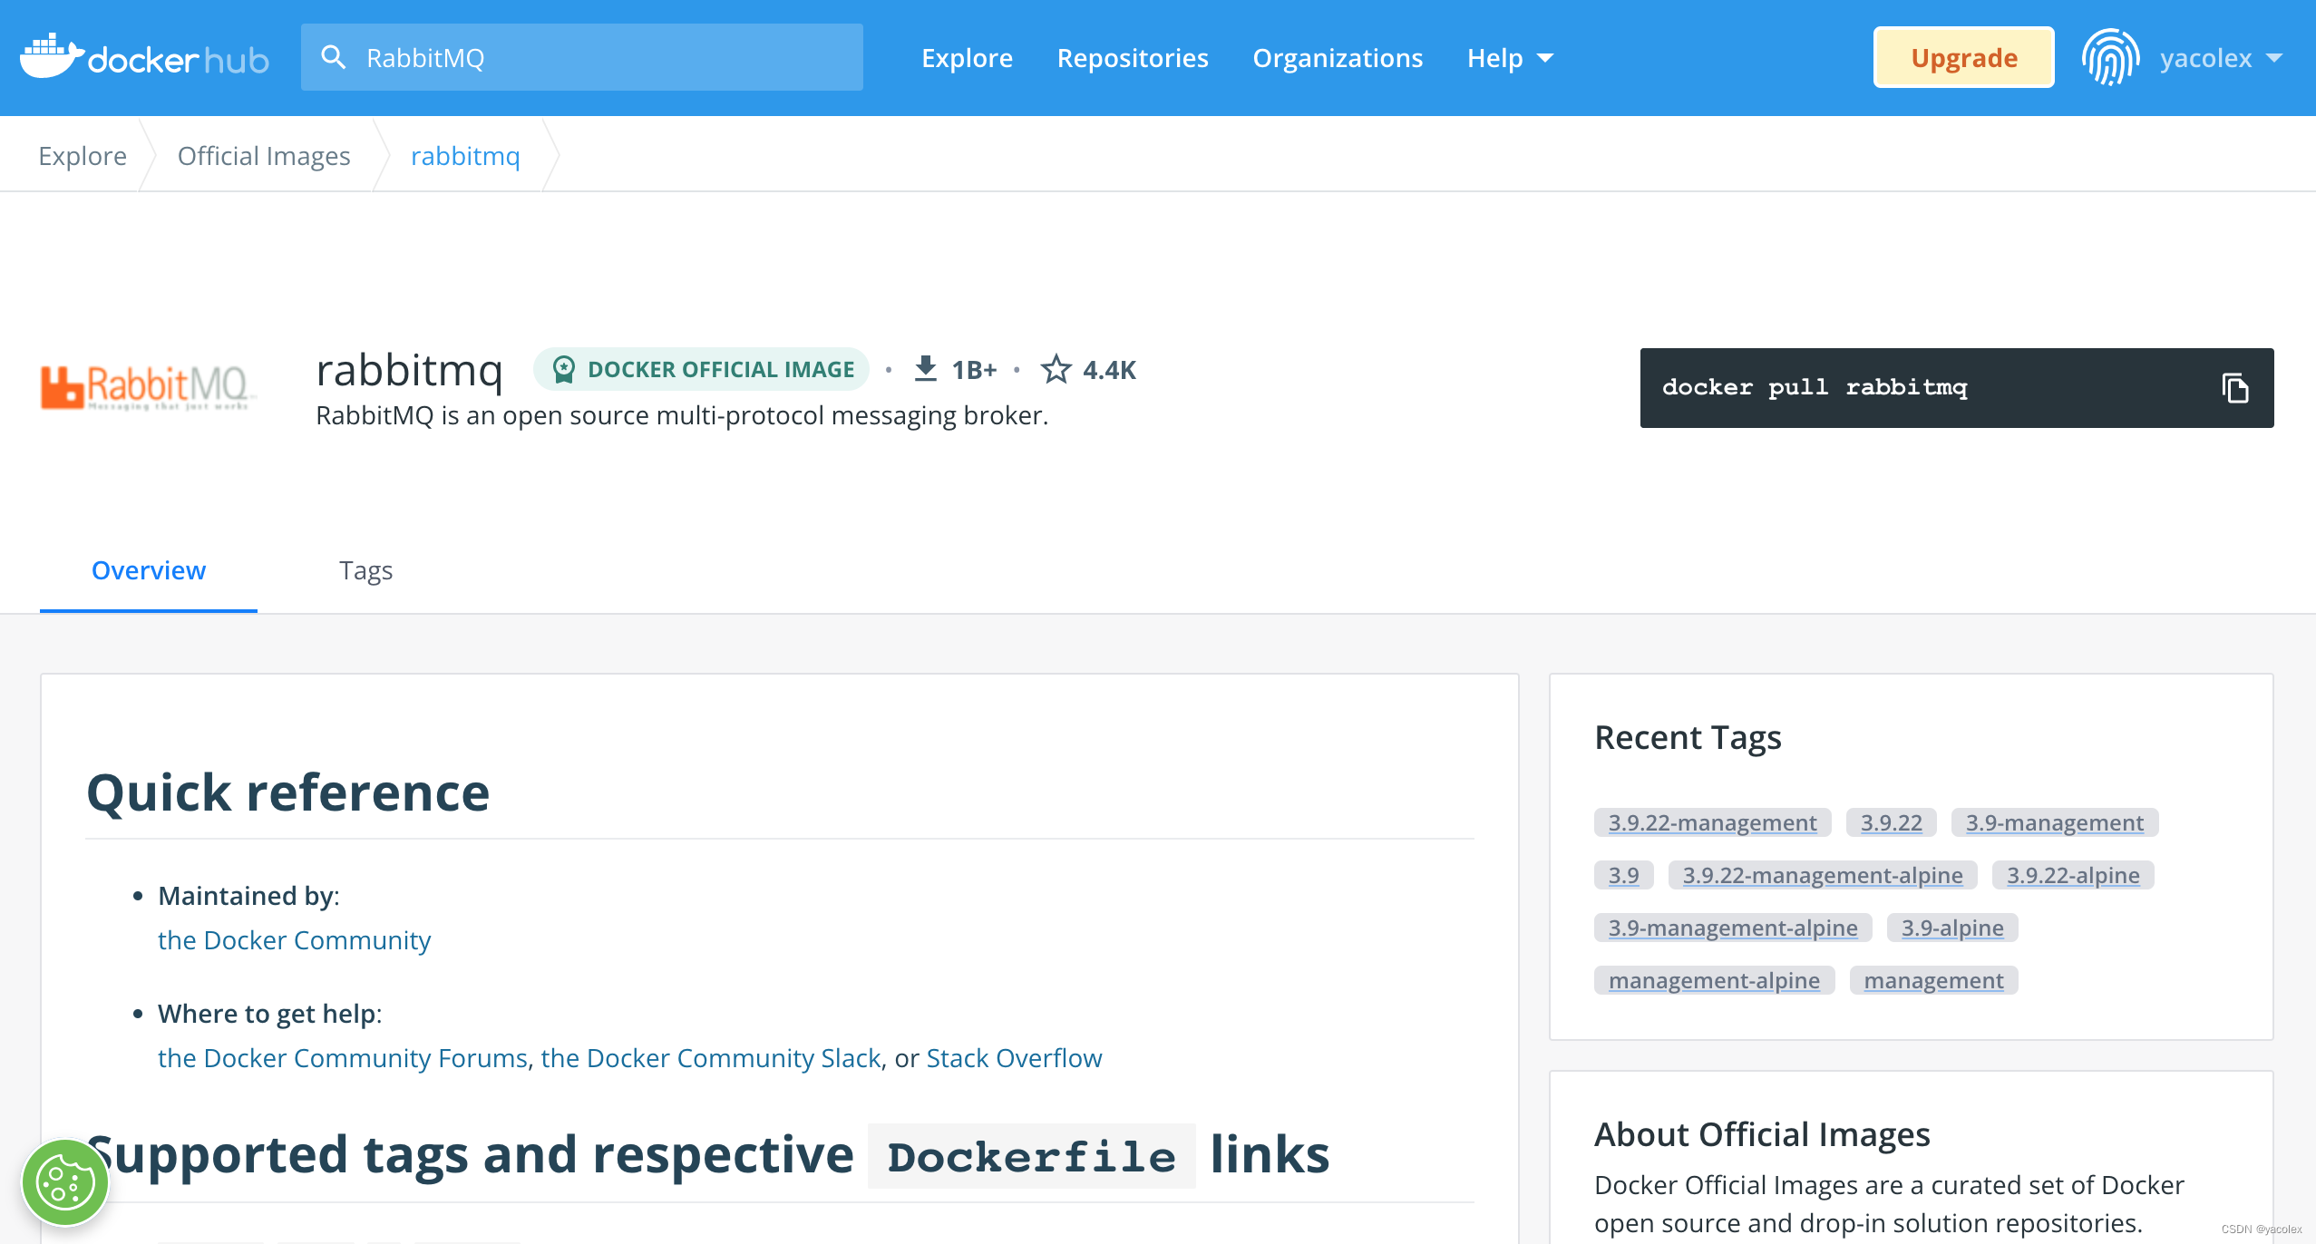Click the Docker Hub whale logo
The image size is (2316, 1244).
(53, 56)
